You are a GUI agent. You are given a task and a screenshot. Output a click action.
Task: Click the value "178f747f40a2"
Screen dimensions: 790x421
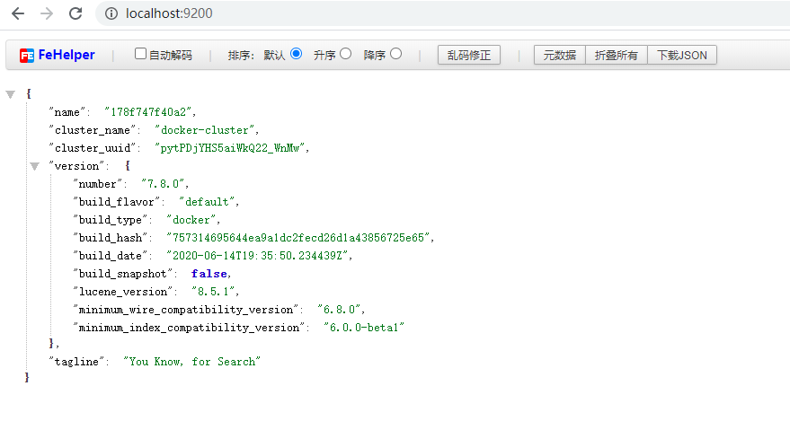tap(148, 111)
